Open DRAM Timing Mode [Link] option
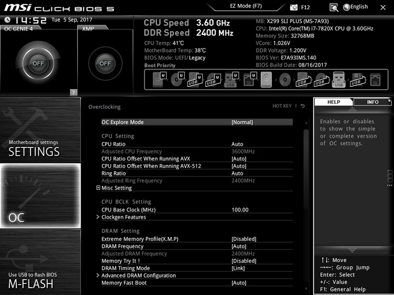The height and width of the screenshot is (295, 394). tap(197, 268)
